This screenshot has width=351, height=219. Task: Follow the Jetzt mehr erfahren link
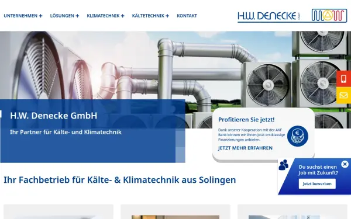[x=245, y=148]
